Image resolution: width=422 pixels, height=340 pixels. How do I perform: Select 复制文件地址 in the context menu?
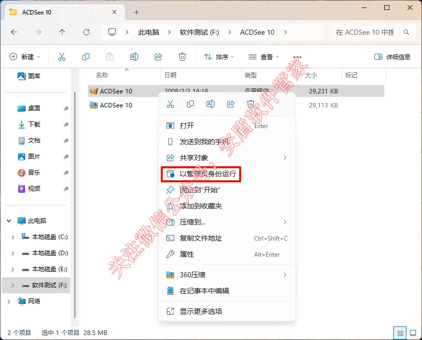tap(227, 239)
